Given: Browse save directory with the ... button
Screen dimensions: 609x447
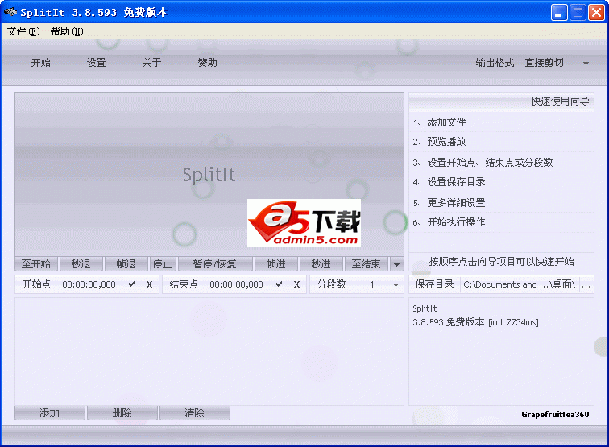Looking at the screenshot, I should pyautogui.click(x=586, y=284).
